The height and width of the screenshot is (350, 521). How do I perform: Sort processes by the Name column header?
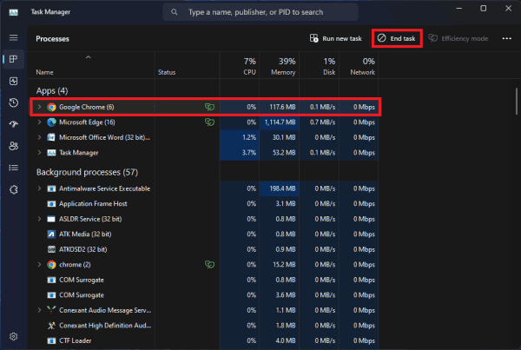coord(45,72)
